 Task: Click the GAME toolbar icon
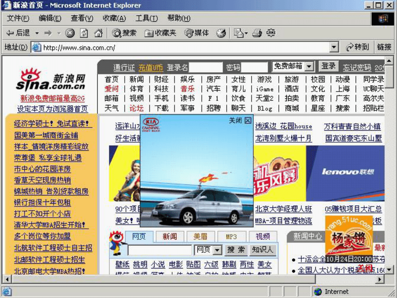[x=271, y=33]
